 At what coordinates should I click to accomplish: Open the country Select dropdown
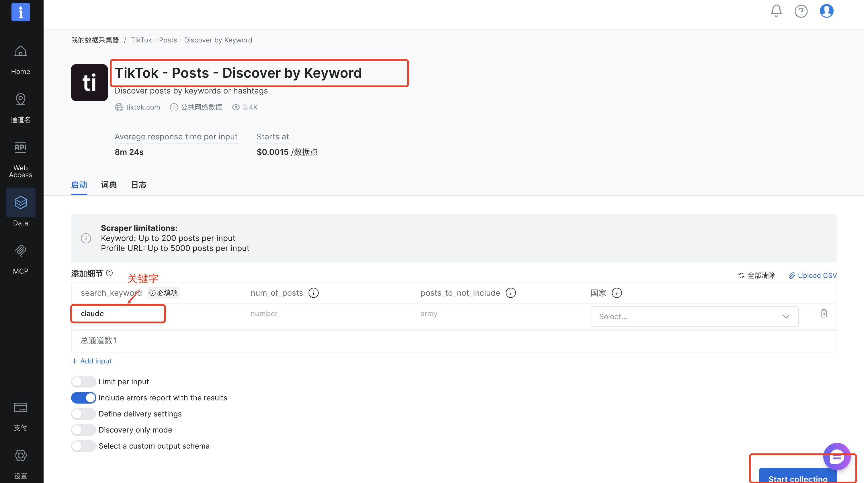point(694,317)
